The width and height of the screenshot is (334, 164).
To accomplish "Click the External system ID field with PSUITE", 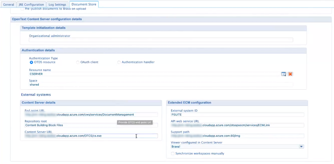I will tap(237, 115).
